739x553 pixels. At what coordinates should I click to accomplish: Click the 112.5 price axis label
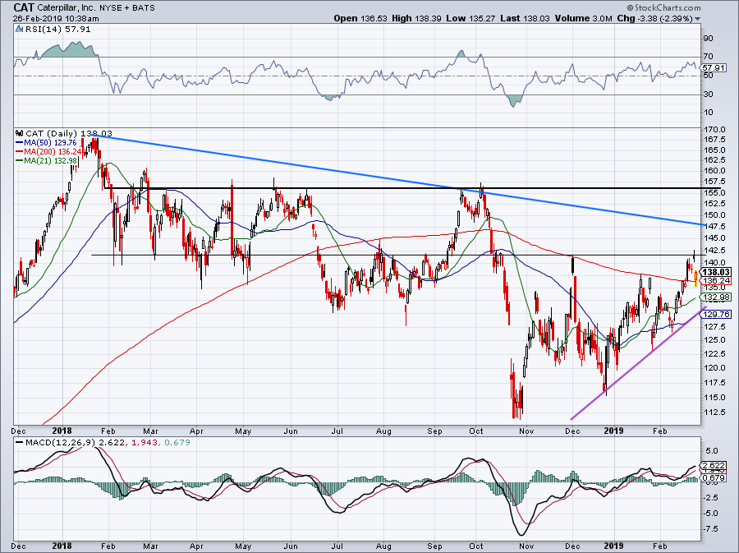point(715,412)
